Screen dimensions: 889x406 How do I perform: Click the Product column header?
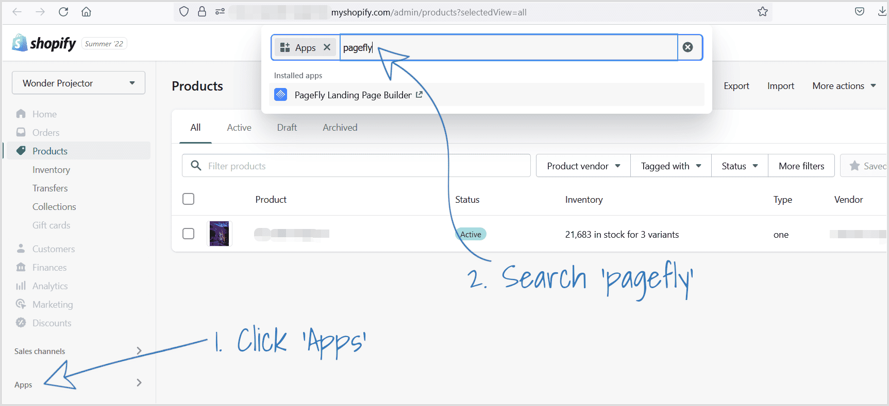point(271,200)
